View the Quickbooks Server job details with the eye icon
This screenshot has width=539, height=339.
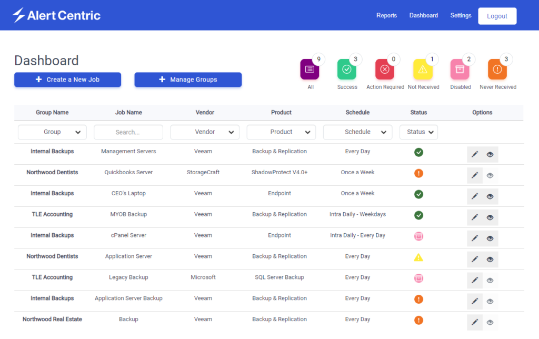click(490, 175)
